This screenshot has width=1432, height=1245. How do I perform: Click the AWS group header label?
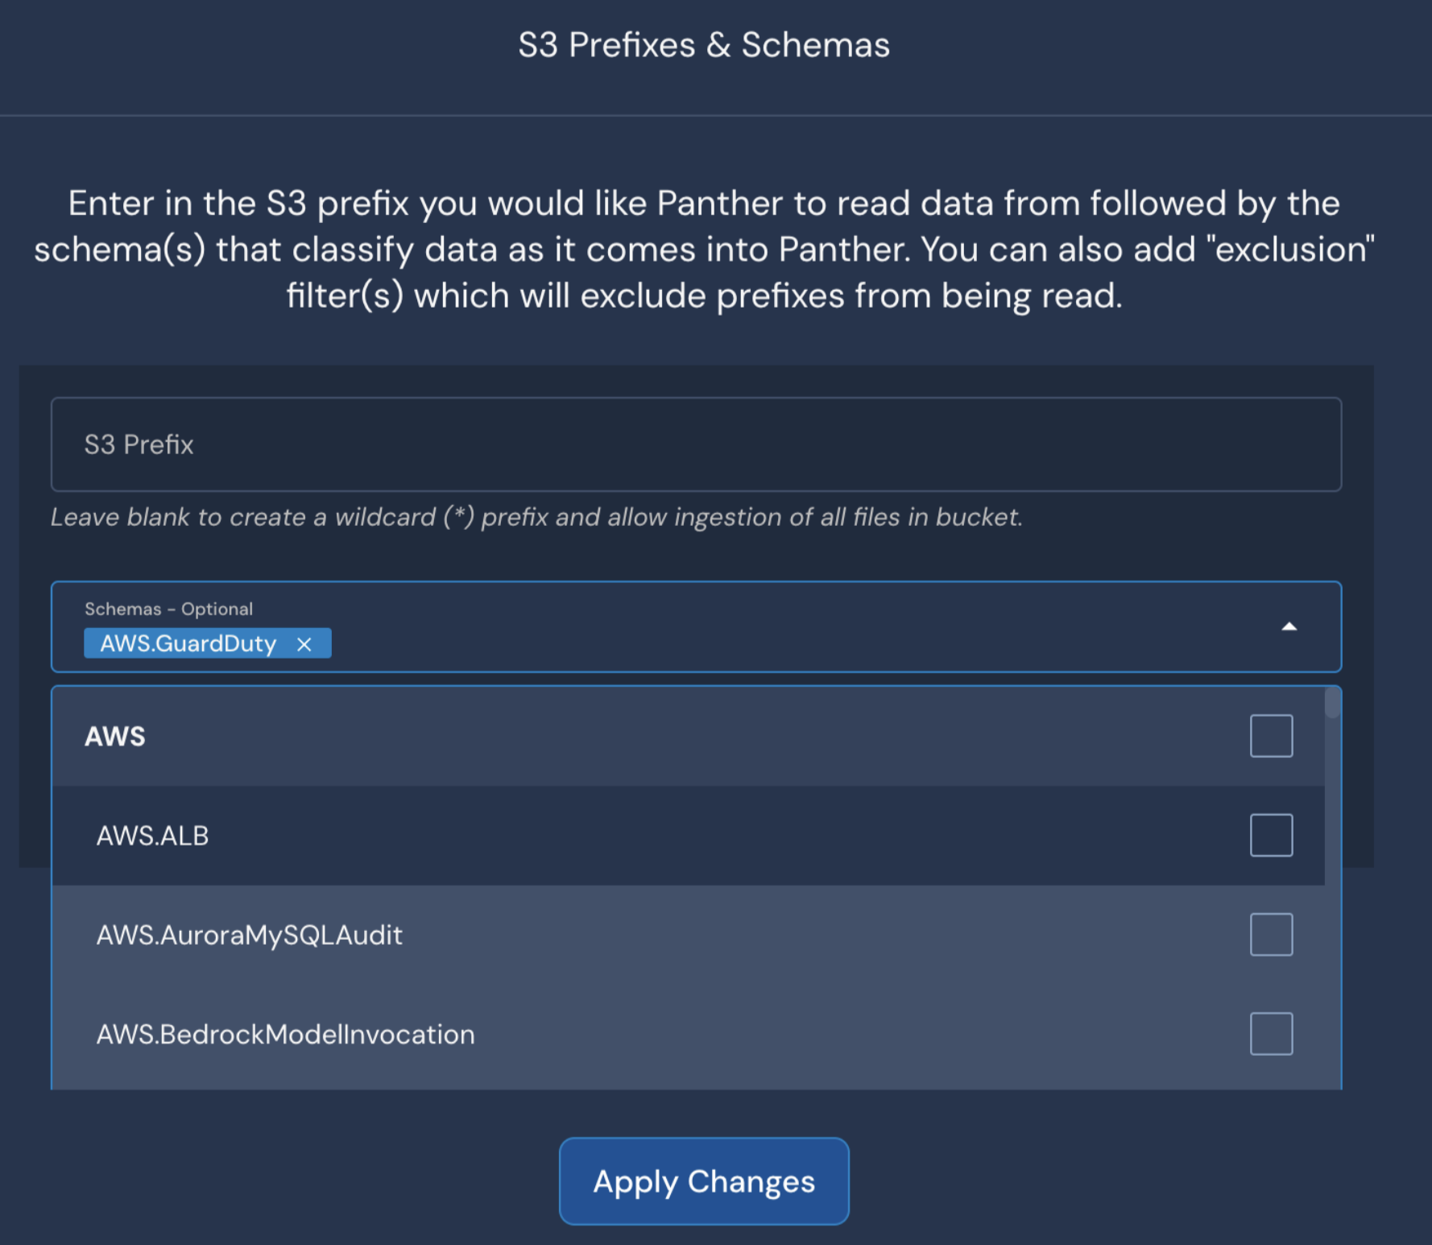[115, 736]
